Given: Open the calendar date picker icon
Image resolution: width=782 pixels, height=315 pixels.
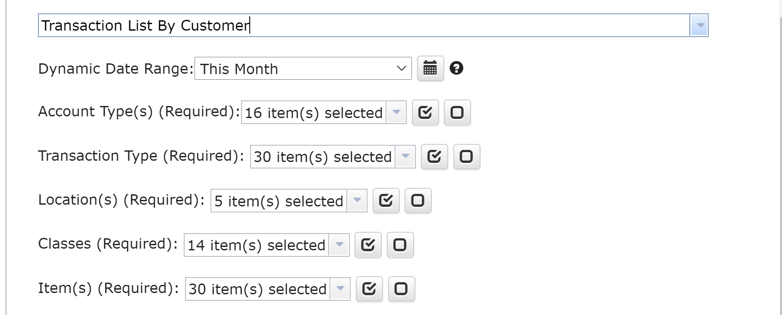Looking at the screenshot, I should (430, 69).
